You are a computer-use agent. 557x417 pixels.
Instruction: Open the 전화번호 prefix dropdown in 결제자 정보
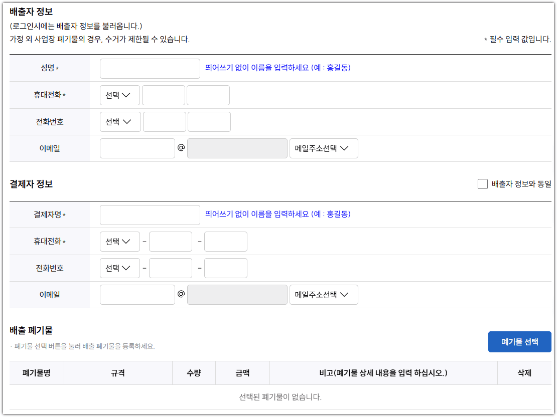click(x=120, y=268)
